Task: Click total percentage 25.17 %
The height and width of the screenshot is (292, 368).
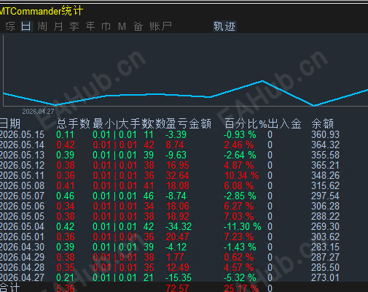Action: click(x=241, y=288)
